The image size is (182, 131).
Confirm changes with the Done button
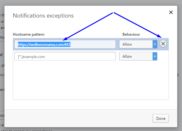(x=161, y=118)
